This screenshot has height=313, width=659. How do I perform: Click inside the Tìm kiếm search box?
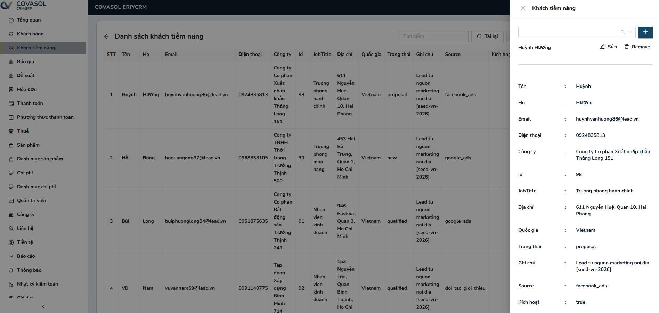click(433, 36)
